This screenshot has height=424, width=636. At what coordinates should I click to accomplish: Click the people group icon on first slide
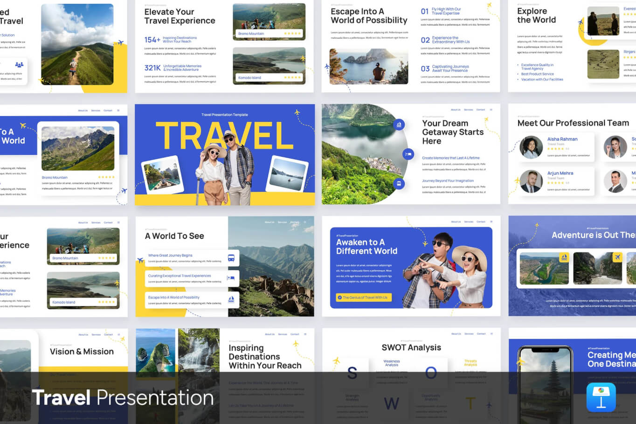[19, 65]
